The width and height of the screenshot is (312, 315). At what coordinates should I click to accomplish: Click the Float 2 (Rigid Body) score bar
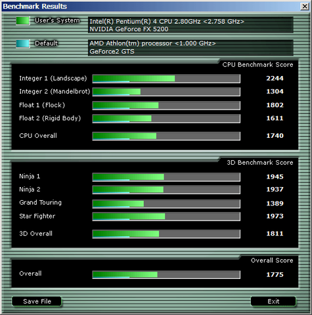166,119
